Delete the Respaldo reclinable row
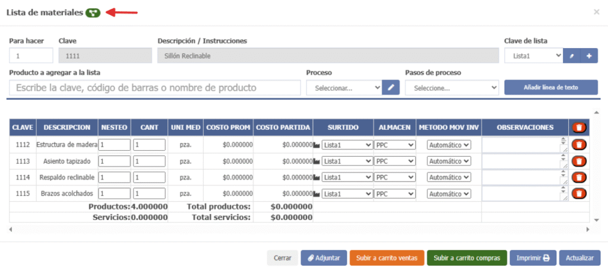Viewport: 608px width, 274px height. pyautogui.click(x=579, y=177)
